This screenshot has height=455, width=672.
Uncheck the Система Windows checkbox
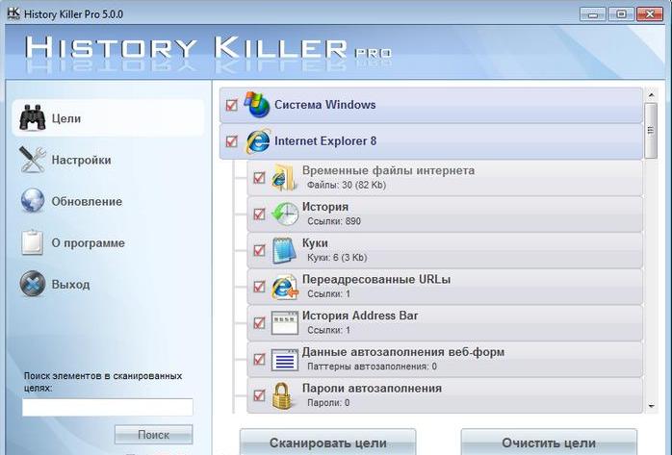click(231, 105)
